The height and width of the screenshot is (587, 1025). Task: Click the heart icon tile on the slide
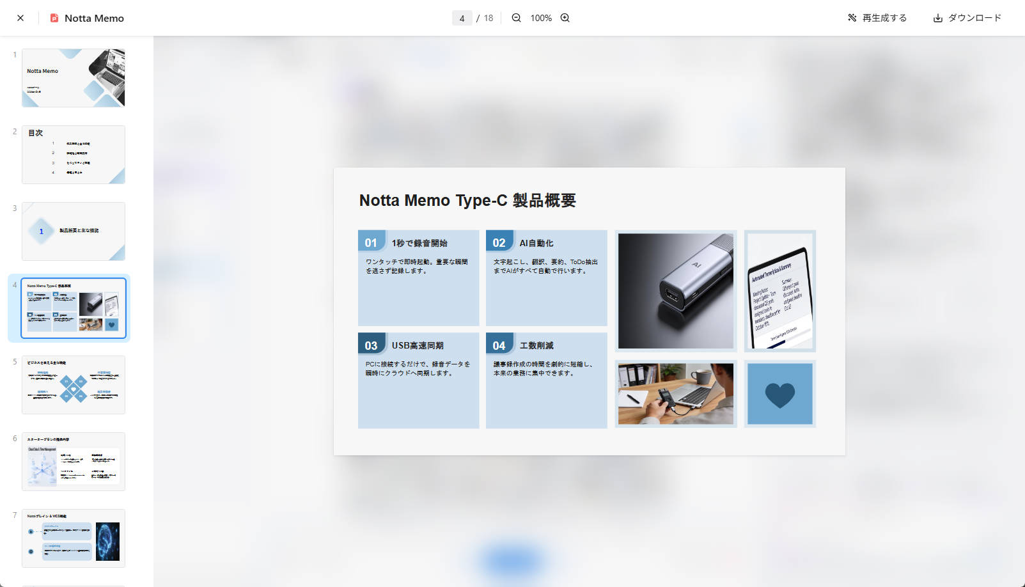click(780, 394)
